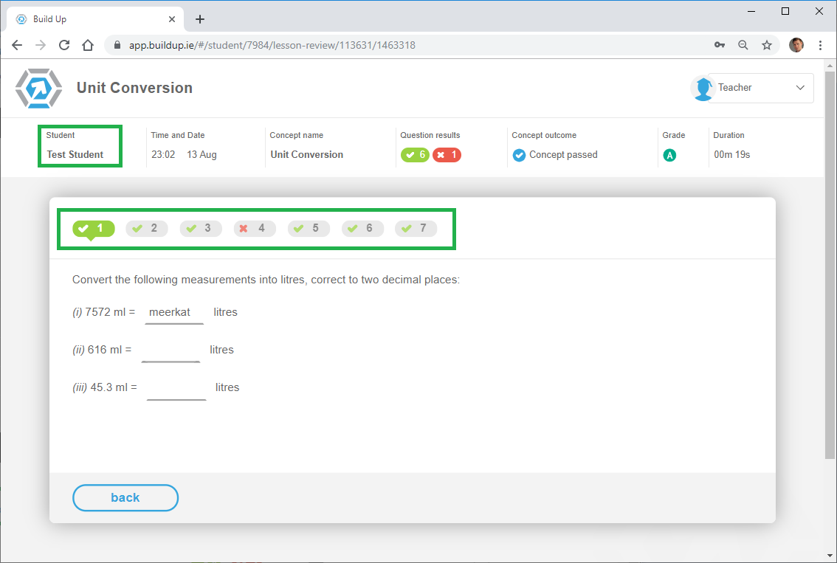Jump to question 7 result

pyautogui.click(x=416, y=228)
